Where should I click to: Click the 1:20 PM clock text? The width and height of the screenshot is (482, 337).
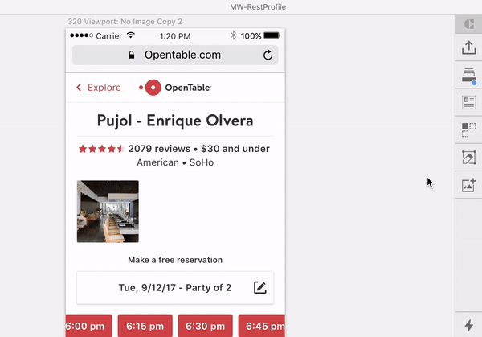tap(175, 36)
